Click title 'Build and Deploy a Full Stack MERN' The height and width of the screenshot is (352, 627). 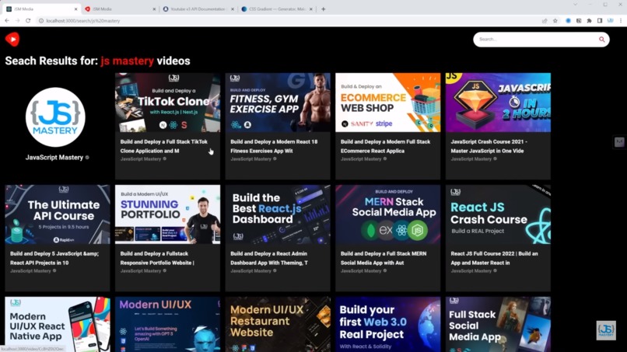[384, 258]
